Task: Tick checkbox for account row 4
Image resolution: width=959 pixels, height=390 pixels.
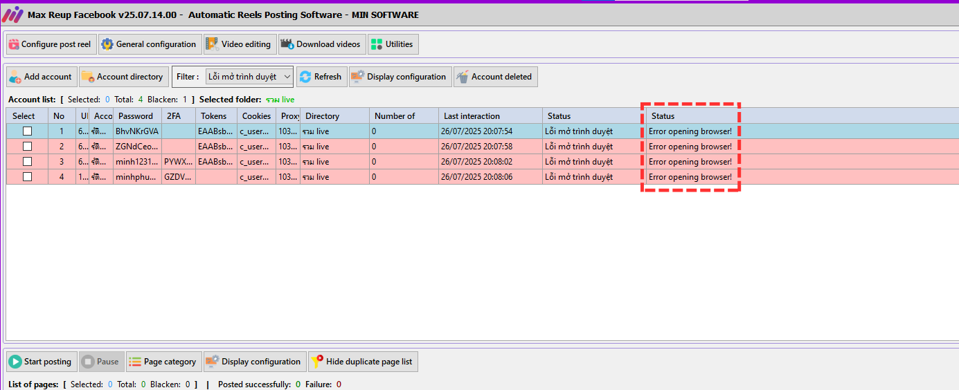Action: (x=27, y=177)
